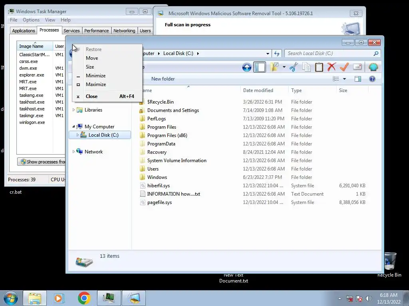Viewport: 409px width, 306px height.
Task: Expand the arrow after Local Disk (C:) breadcrumb
Action: point(198,54)
